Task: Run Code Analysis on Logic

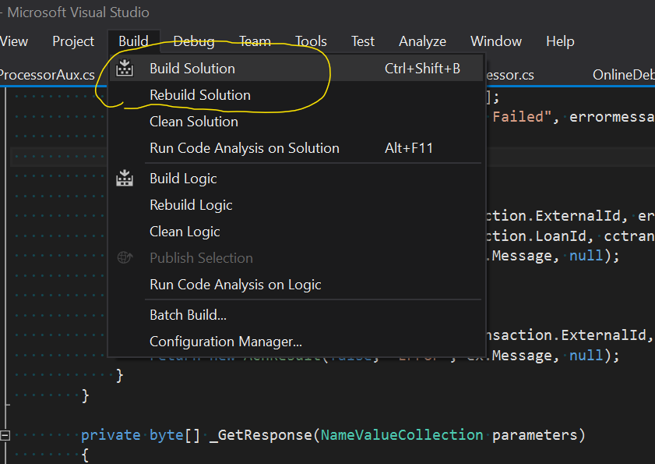Action: pos(235,285)
